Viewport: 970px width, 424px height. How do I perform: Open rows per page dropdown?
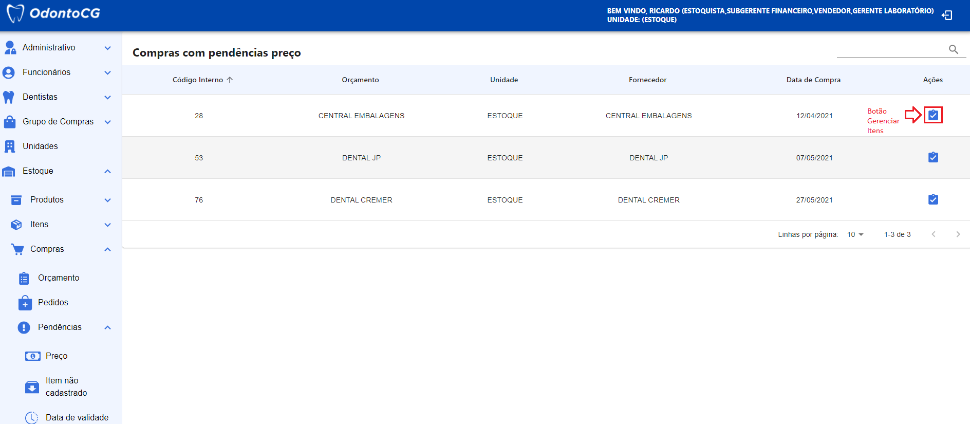coord(855,234)
